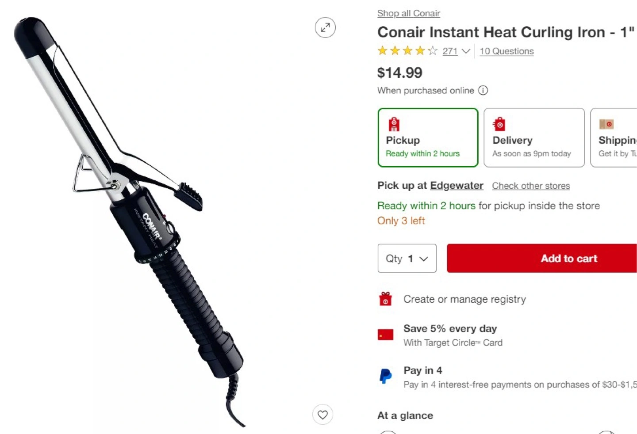Screen dimensions: 637x434
Task: Click the 10 Questions link
Action: pyautogui.click(x=507, y=51)
